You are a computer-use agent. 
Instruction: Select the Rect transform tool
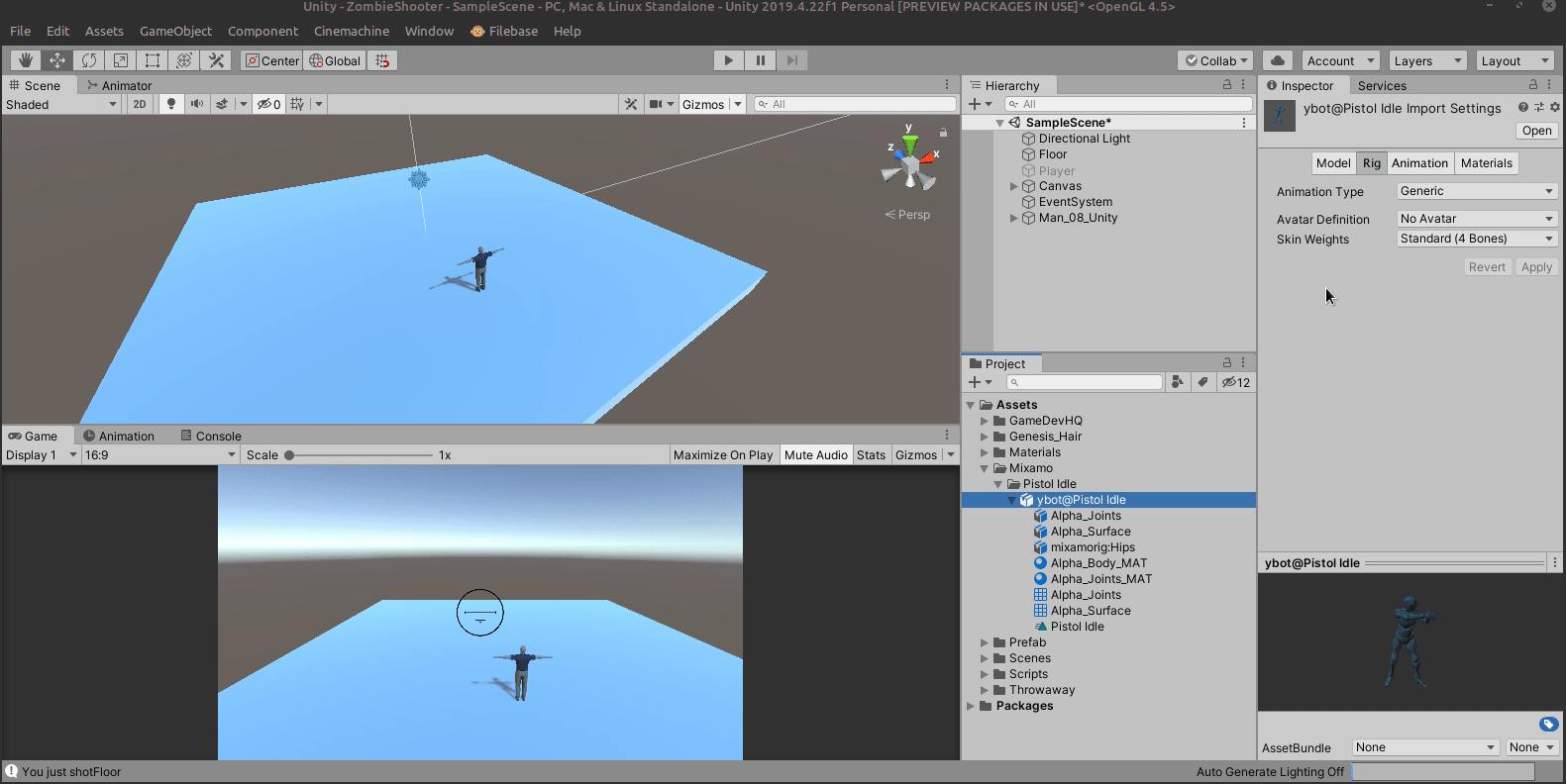pos(153,60)
